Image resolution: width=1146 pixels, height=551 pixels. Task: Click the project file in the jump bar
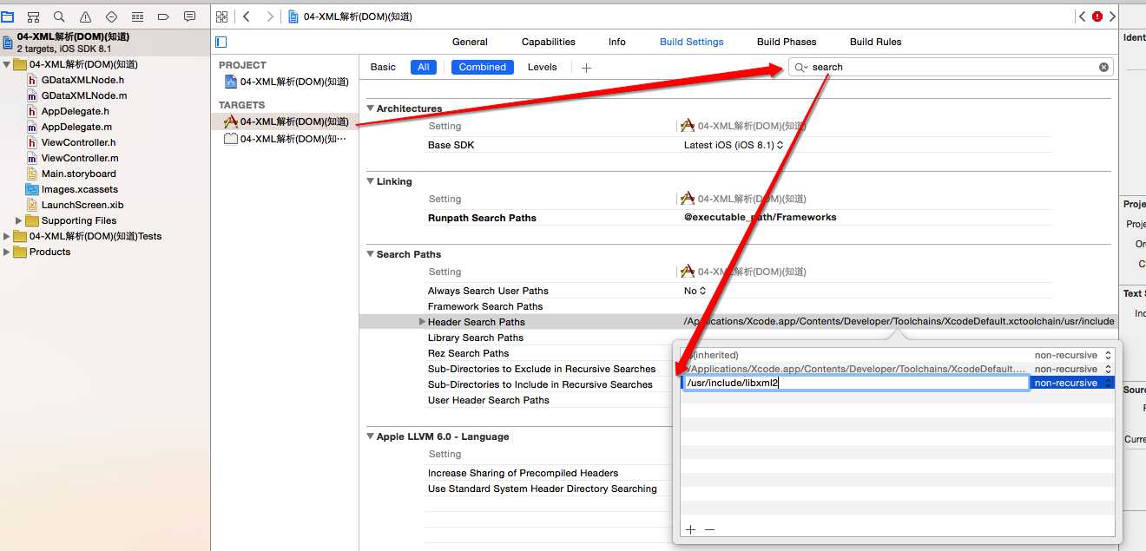(x=350, y=16)
